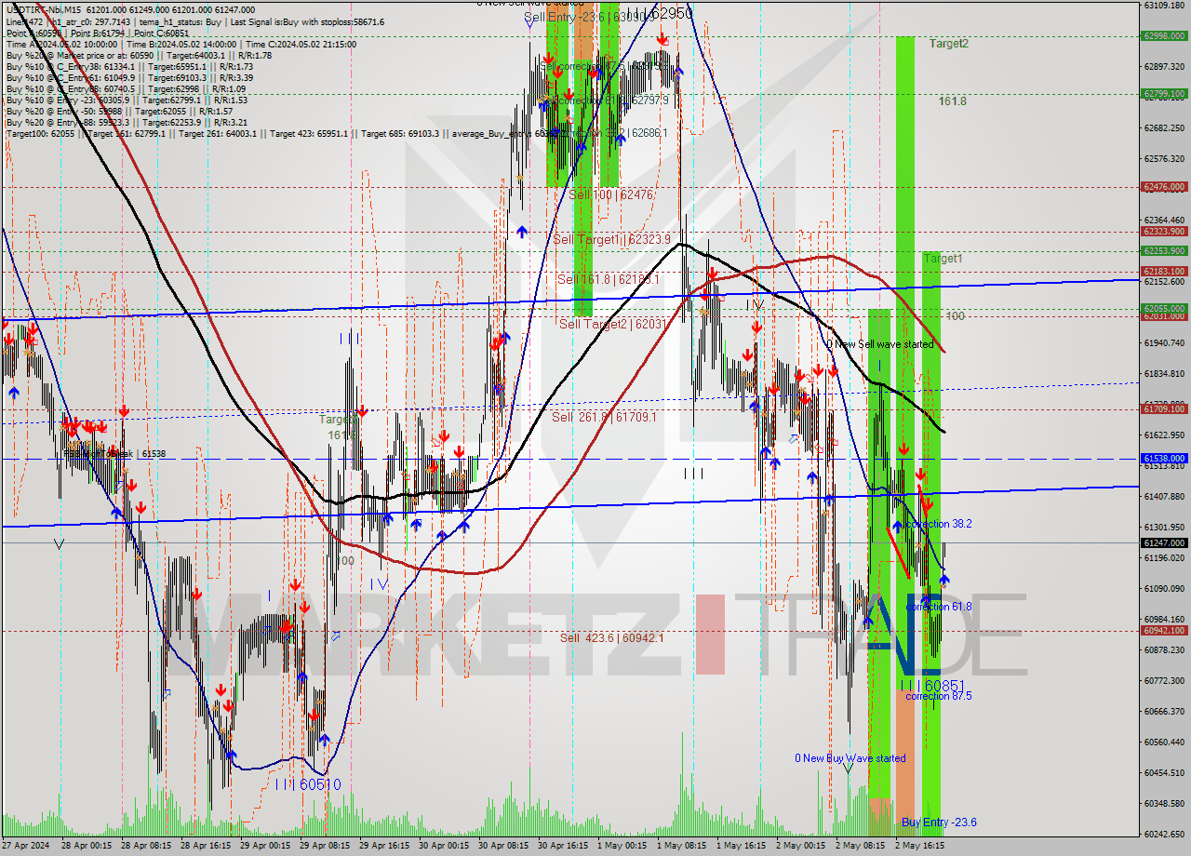1191x856 pixels.
Task: Select the red 62476.000 axis label
Action: click(1163, 187)
